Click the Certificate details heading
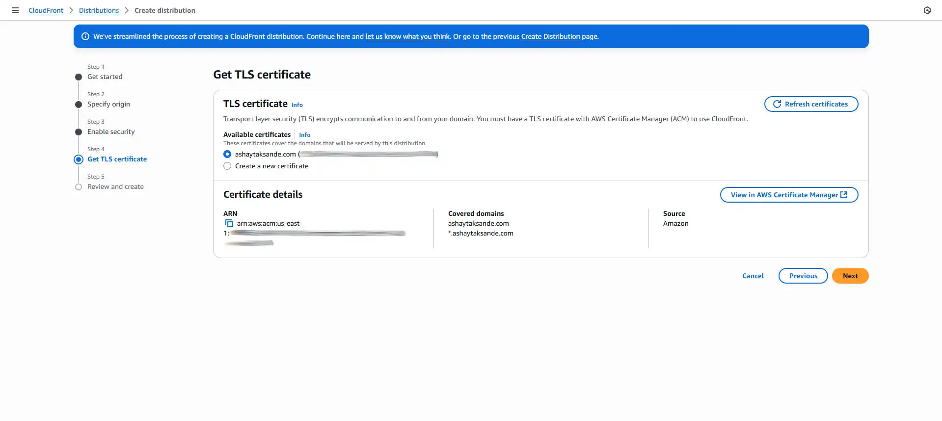Viewport: 942px width, 421px height. [263, 194]
